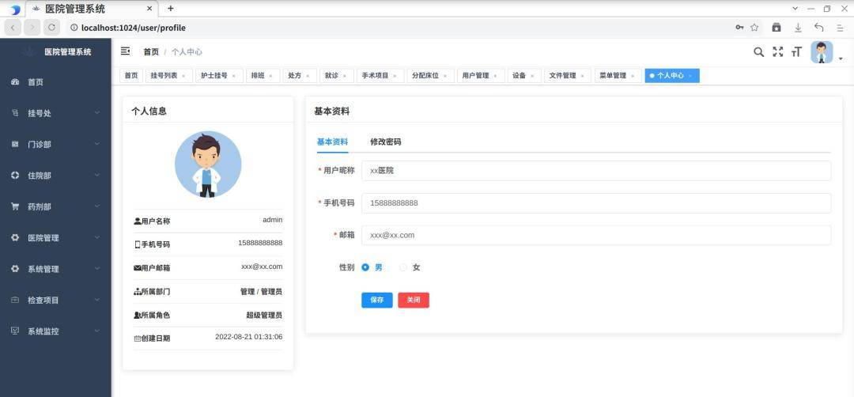Switch to the 菜单管理 page tab
This screenshot has width=854, height=397.
(618, 76)
